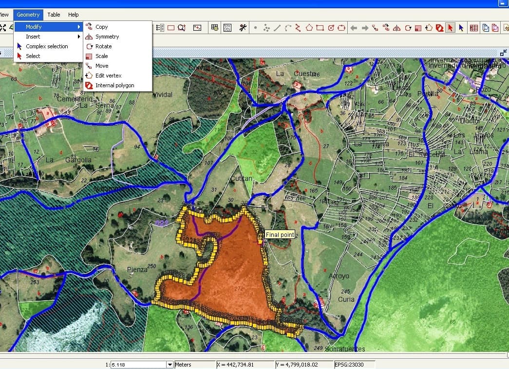Click the pink document magnifier icon
The width and height of the screenshot is (509, 369).
[x=495, y=28]
